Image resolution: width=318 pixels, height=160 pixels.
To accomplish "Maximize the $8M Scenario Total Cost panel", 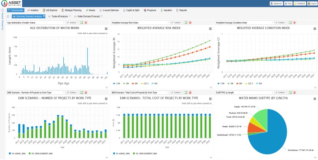I will [x=186, y=93].
